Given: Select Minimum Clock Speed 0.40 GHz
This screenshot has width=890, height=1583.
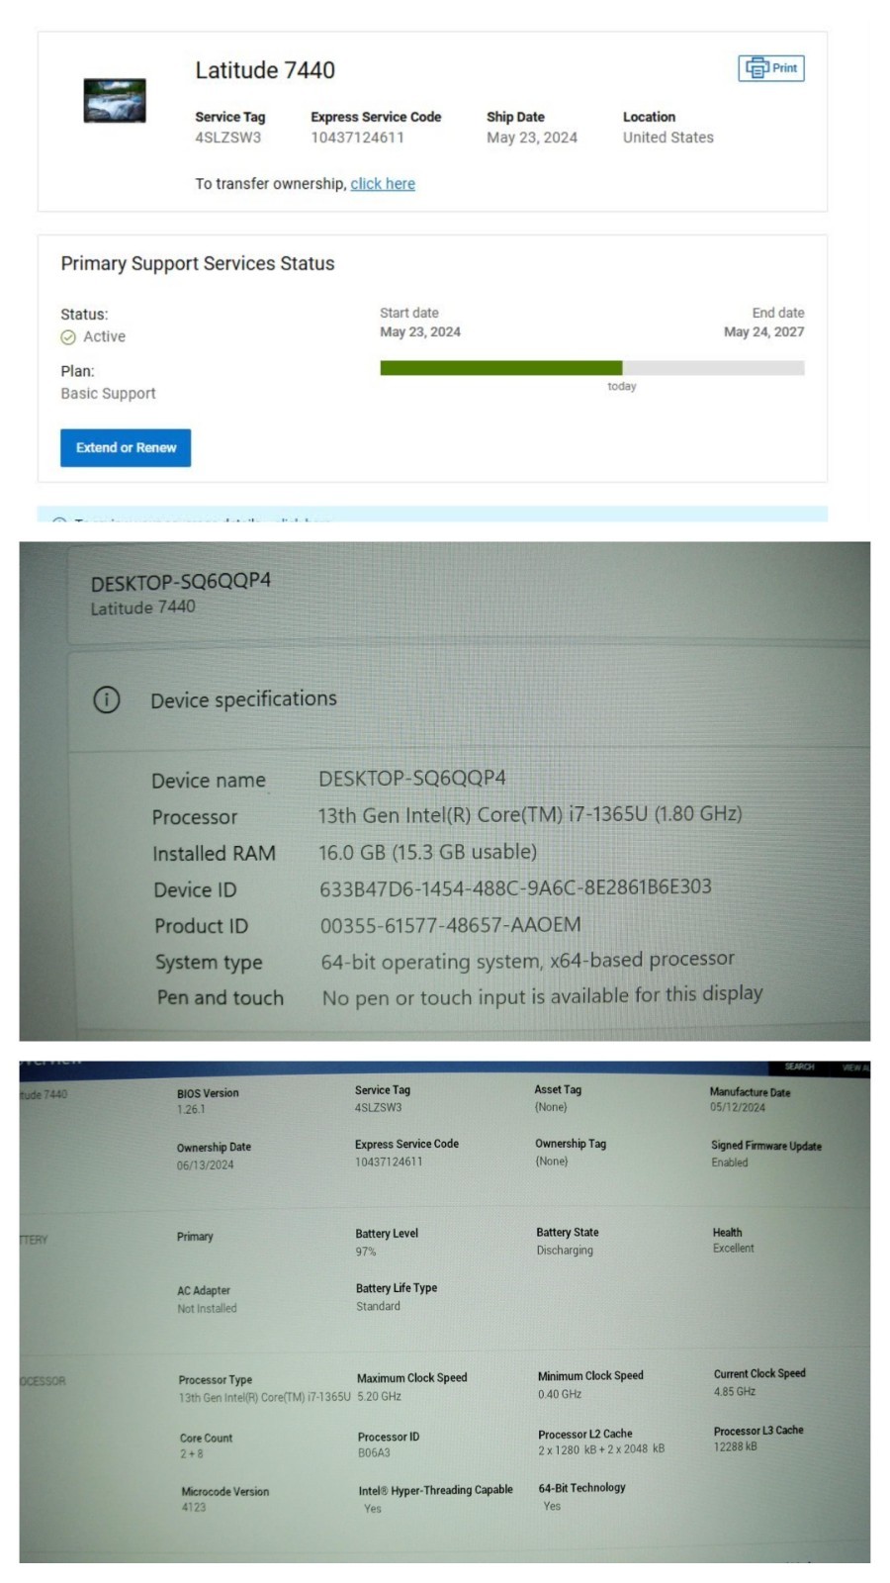Looking at the screenshot, I should [x=560, y=1394].
